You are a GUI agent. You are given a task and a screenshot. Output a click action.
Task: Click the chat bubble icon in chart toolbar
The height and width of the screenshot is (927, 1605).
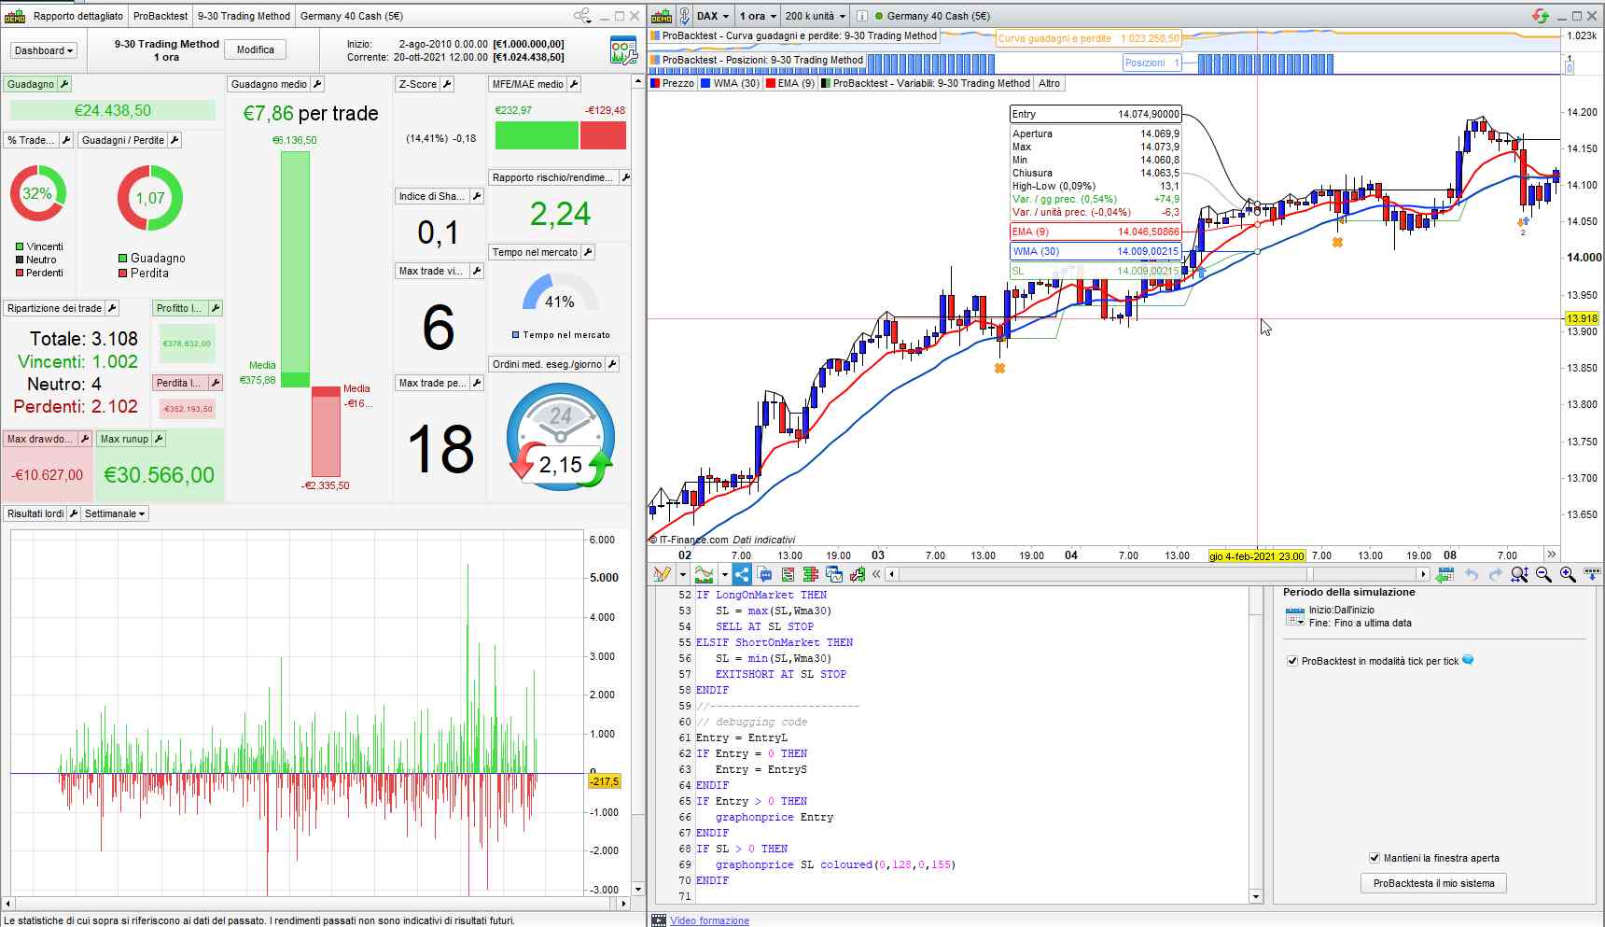click(765, 575)
